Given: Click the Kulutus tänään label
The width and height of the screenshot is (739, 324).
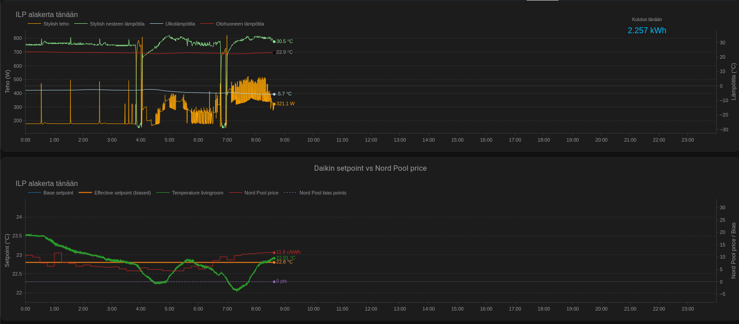Looking at the screenshot, I should pyautogui.click(x=647, y=19).
